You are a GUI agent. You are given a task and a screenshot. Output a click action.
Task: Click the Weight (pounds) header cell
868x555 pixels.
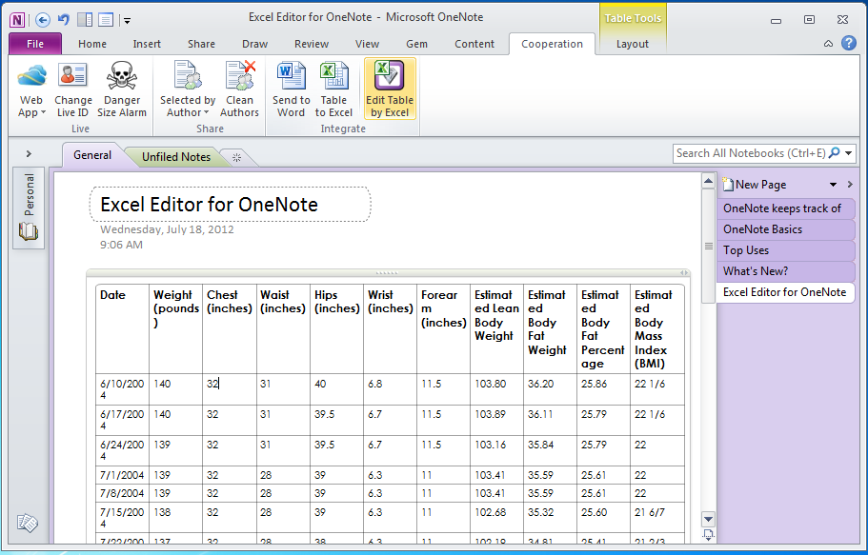pos(175,329)
